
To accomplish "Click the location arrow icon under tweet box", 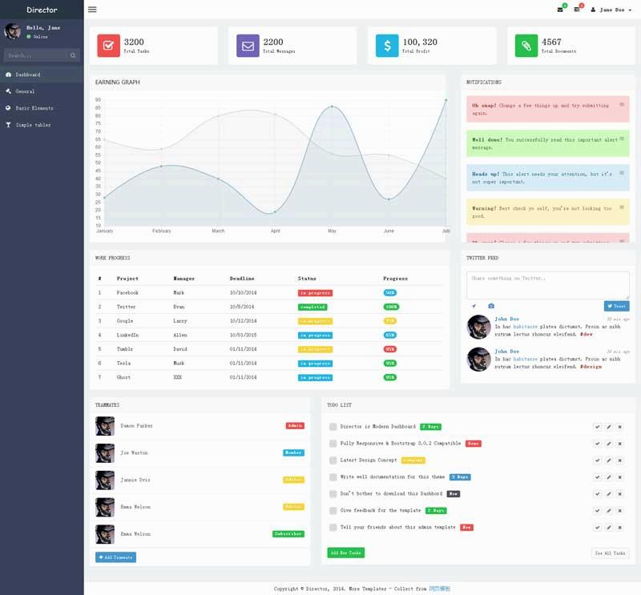I will [474, 306].
